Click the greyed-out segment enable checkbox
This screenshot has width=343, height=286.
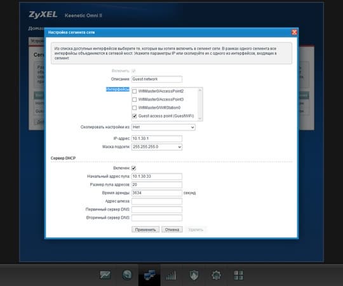coord(133,71)
